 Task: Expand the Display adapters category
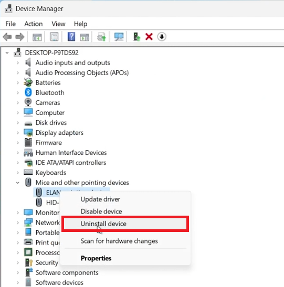tap(18, 133)
